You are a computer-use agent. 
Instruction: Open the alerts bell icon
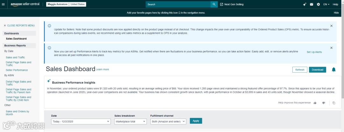[334, 70]
